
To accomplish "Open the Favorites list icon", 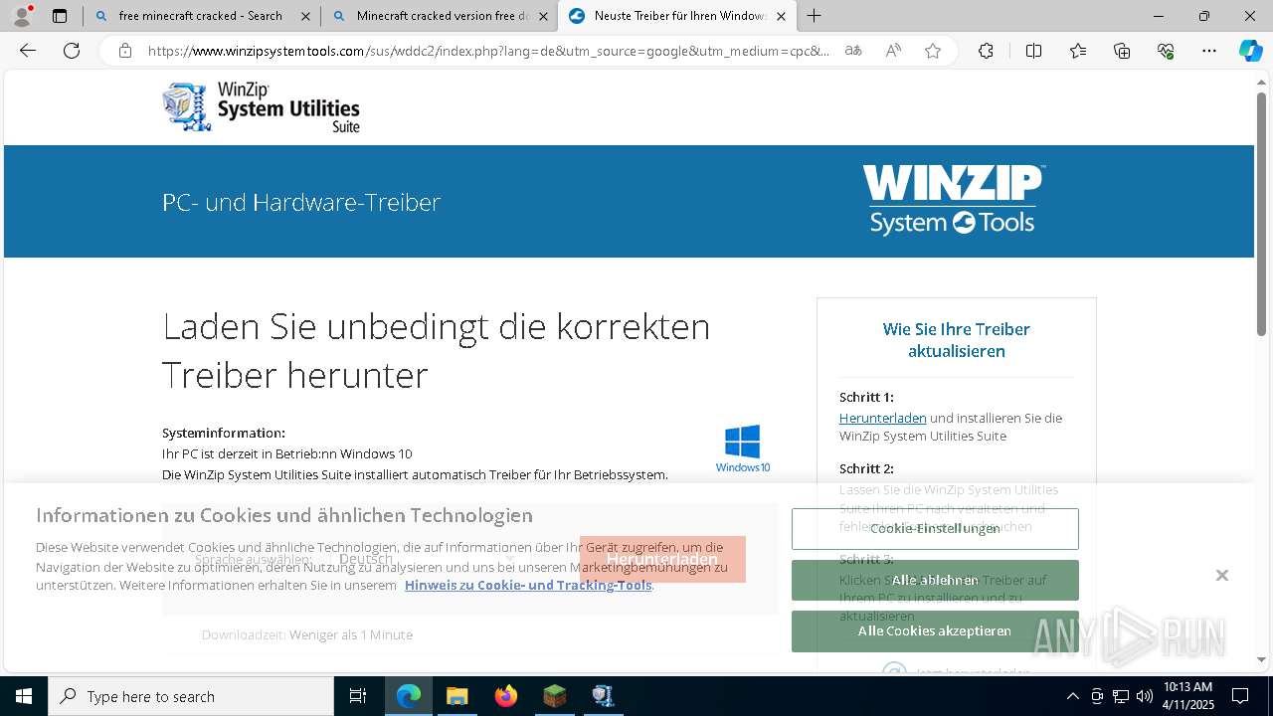I will [x=1078, y=51].
